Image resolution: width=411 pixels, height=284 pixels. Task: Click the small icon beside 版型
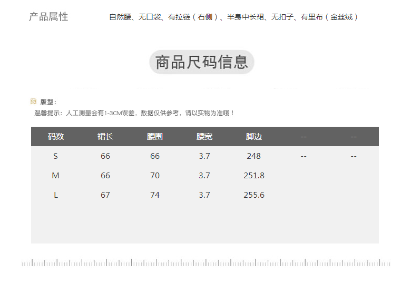coord(34,102)
